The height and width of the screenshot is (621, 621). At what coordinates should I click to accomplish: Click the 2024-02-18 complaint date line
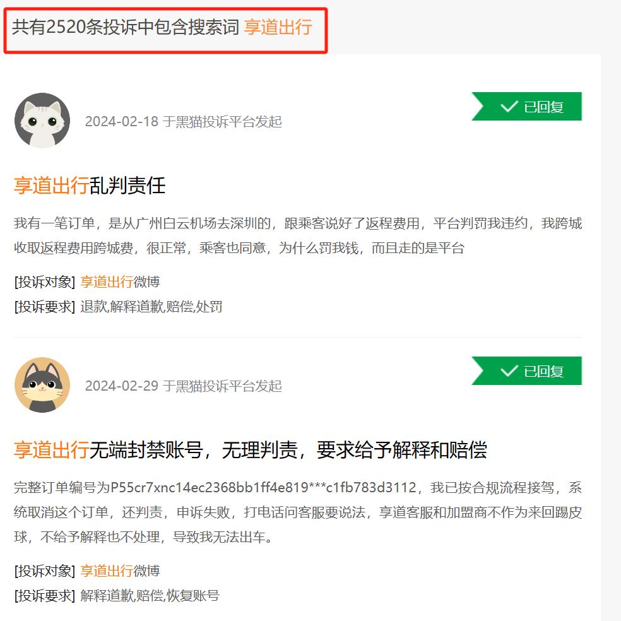(x=184, y=122)
